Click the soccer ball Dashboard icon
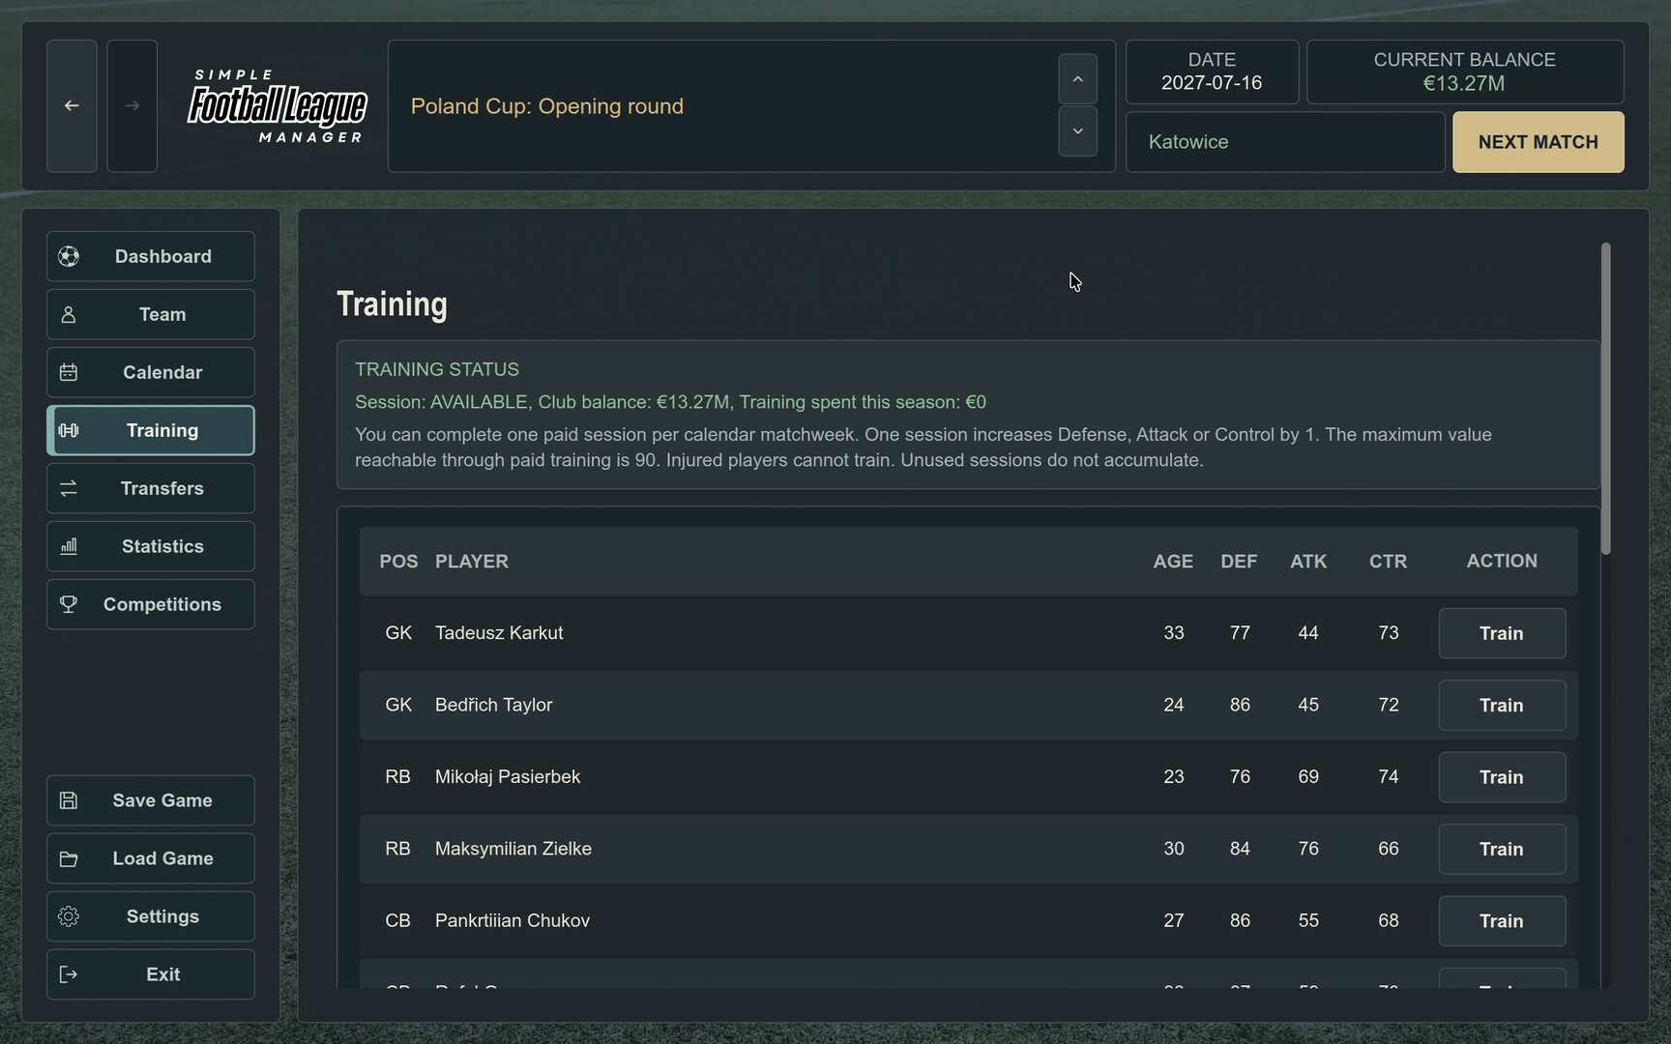 [x=69, y=256]
